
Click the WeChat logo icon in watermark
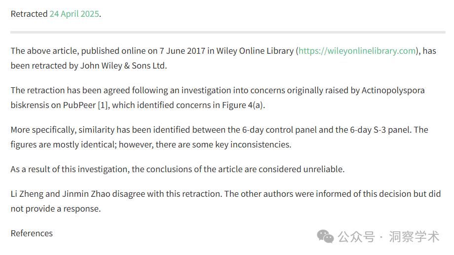[325, 236]
